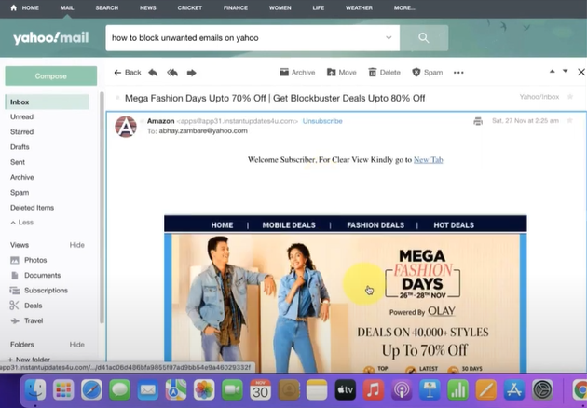This screenshot has height=408, width=587.
Task: Open the News tab
Action: tap(148, 7)
